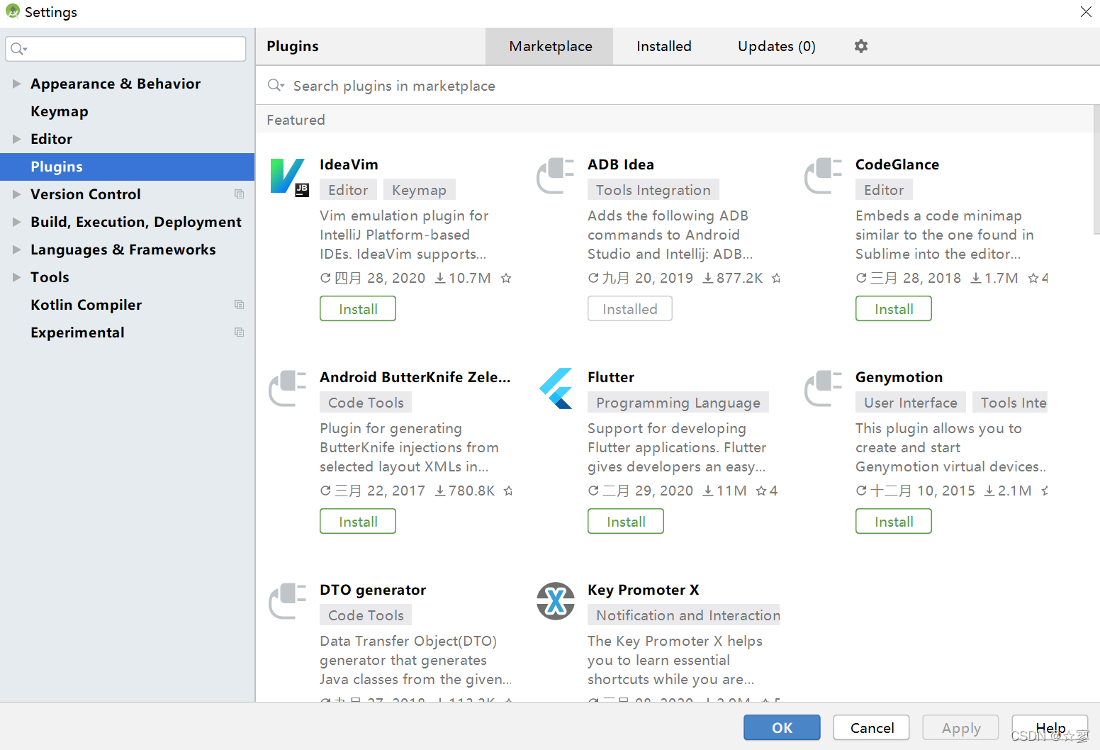Install Android ButterKnife Zelezny plugin
Viewport: 1100px width, 750px height.
pyautogui.click(x=358, y=521)
